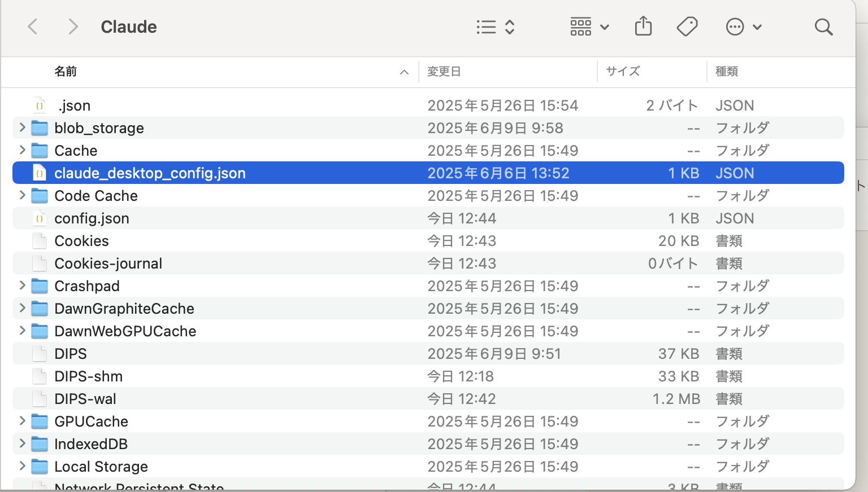
Task: Sort files by 変更日 column header
Action: point(444,72)
